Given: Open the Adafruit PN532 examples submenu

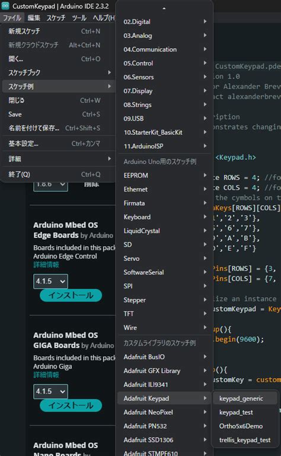Looking at the screenshot, I should click(165, 426).
